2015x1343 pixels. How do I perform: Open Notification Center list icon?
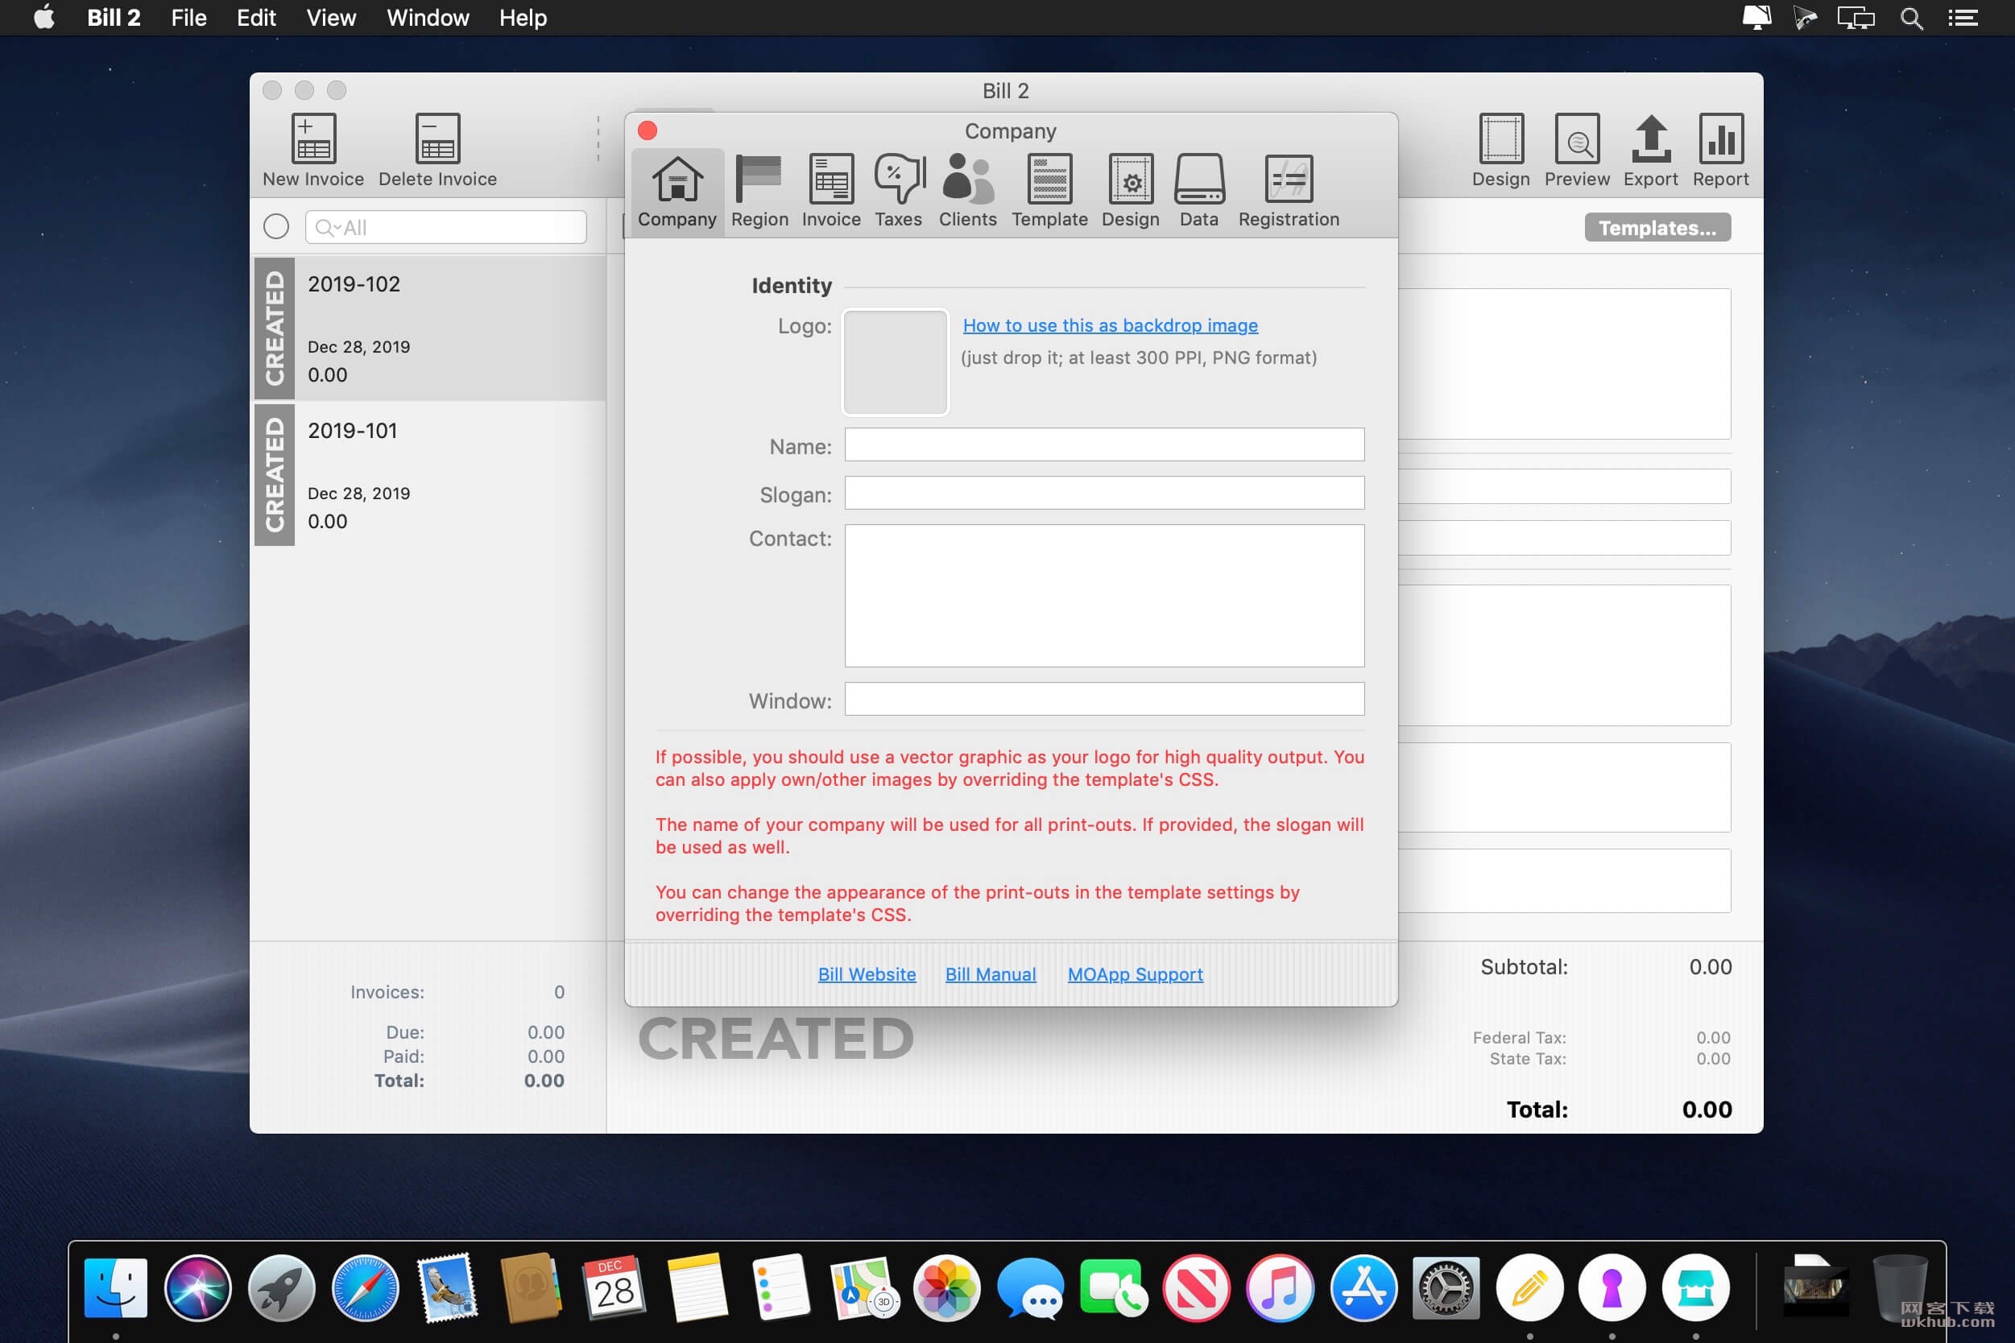(1963, 18)
